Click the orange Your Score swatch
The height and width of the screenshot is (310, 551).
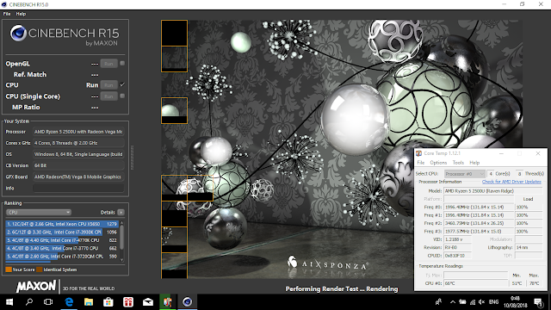tap(9, 270)
